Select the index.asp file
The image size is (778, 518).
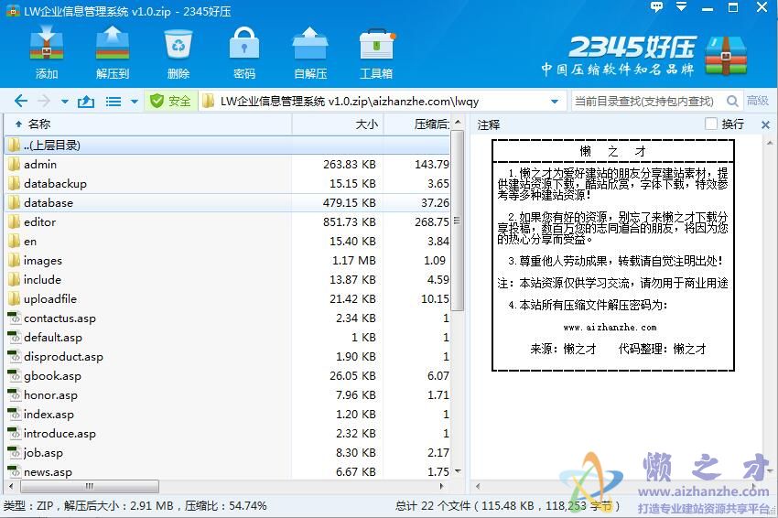point(227,415)
